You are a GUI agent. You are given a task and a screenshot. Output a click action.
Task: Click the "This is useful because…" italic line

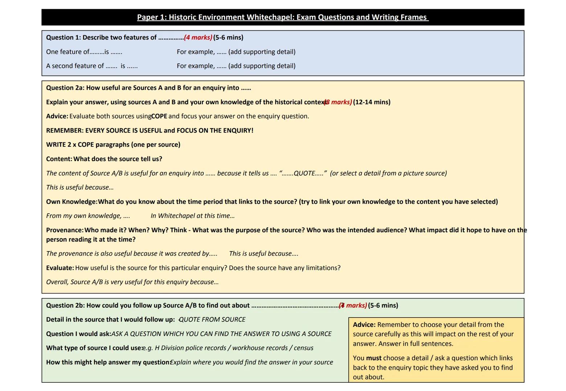pos(79,187)
